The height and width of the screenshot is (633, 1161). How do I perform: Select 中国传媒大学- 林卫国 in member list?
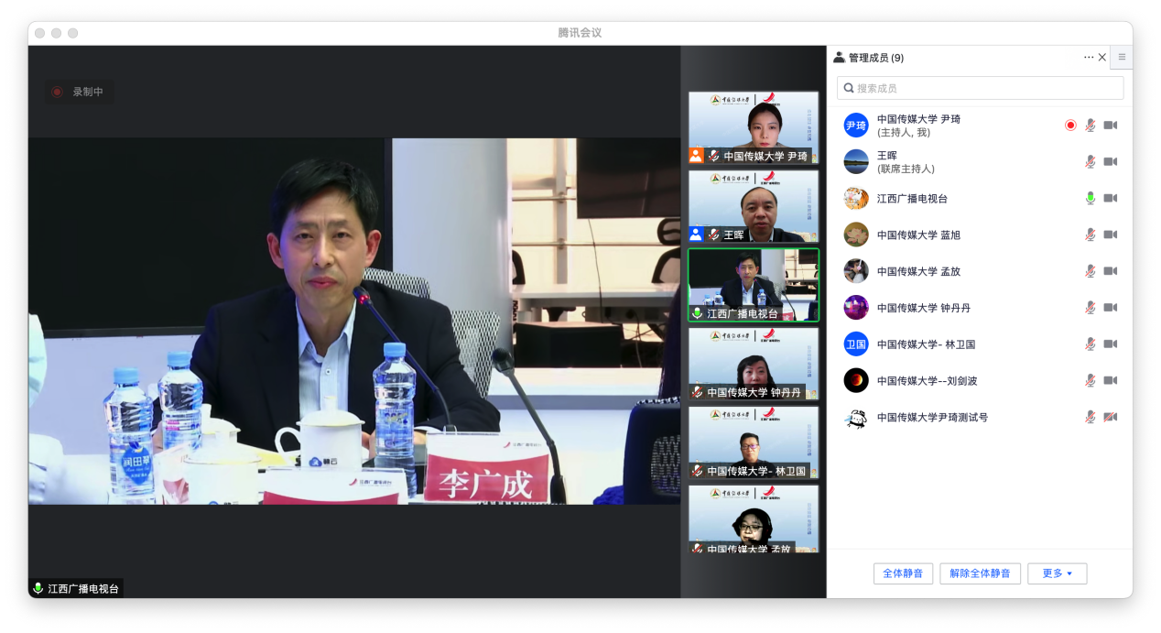tap(925, 344)
